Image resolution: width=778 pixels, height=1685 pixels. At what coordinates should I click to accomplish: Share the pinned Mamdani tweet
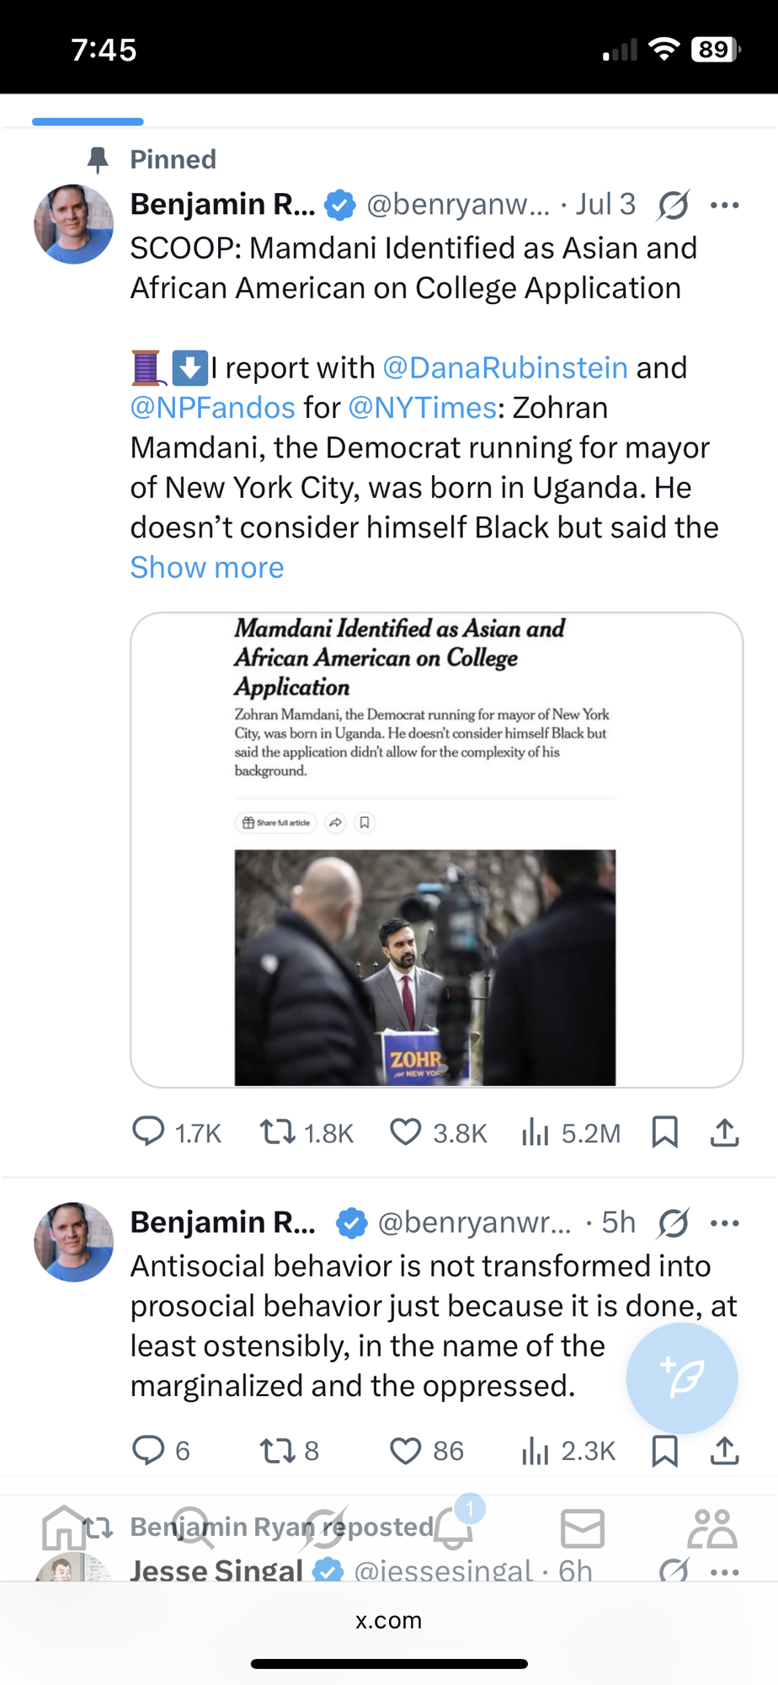click(724, 1131)
